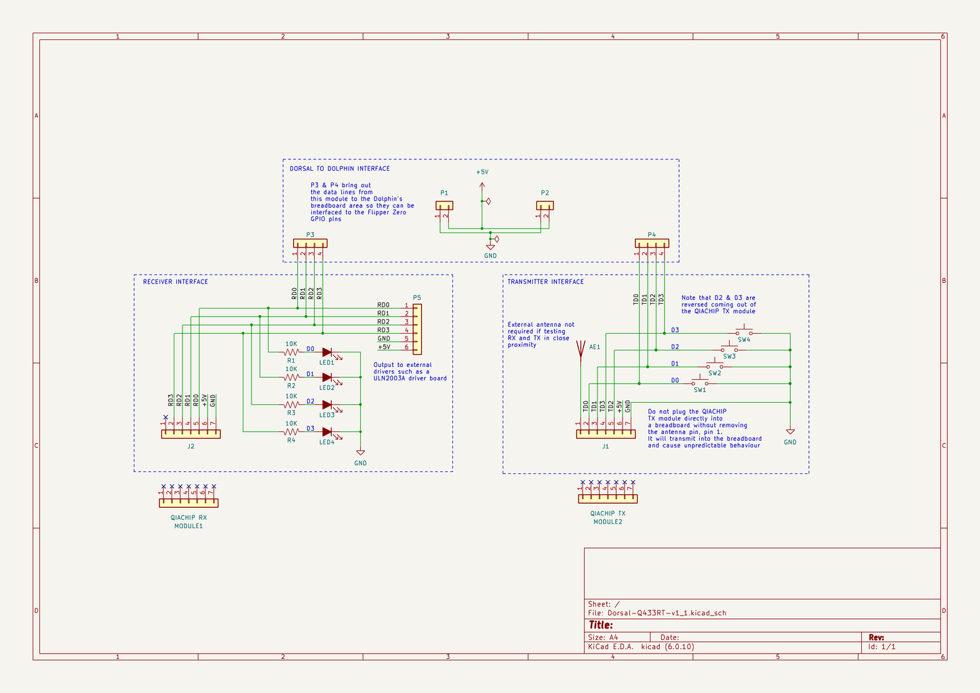
Task: Select connector P3 above receiver interface
Action: tap(310, 242)
